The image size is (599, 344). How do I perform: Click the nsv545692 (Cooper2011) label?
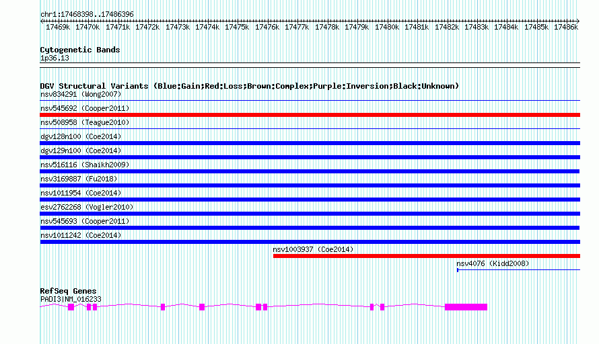(x=85, y=108)
